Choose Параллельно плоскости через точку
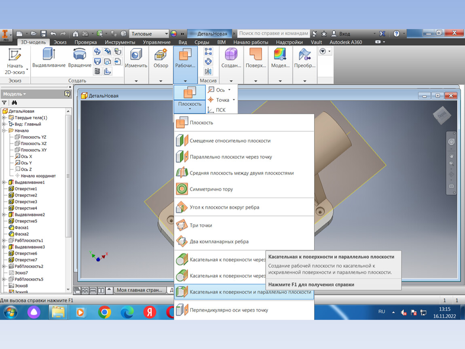465x349 pixels. pyautogui.click(x=244, y=157)
